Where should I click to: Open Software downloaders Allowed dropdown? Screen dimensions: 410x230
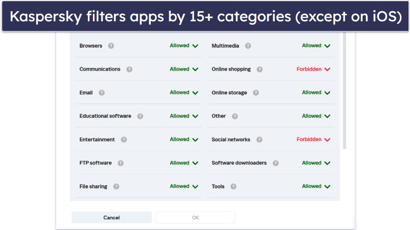(x=316, y=163)
